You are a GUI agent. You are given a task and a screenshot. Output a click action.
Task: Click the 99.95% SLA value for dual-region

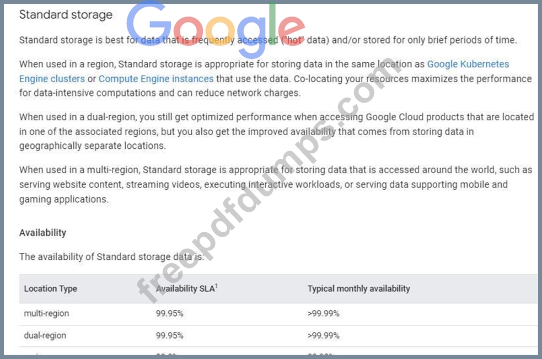pos(169,335)
